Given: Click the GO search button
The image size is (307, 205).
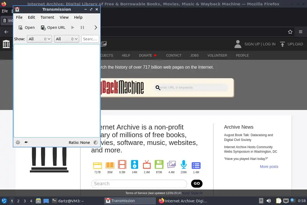Looking at the screenshot, I should pos(197,183).
